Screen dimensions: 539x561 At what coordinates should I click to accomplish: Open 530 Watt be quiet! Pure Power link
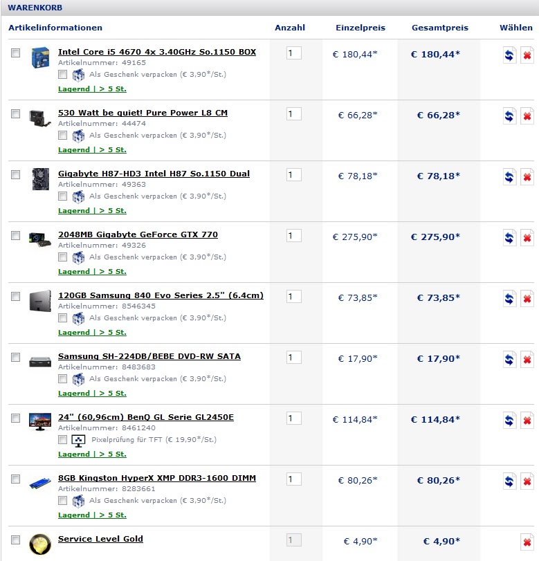pos(143,113)
